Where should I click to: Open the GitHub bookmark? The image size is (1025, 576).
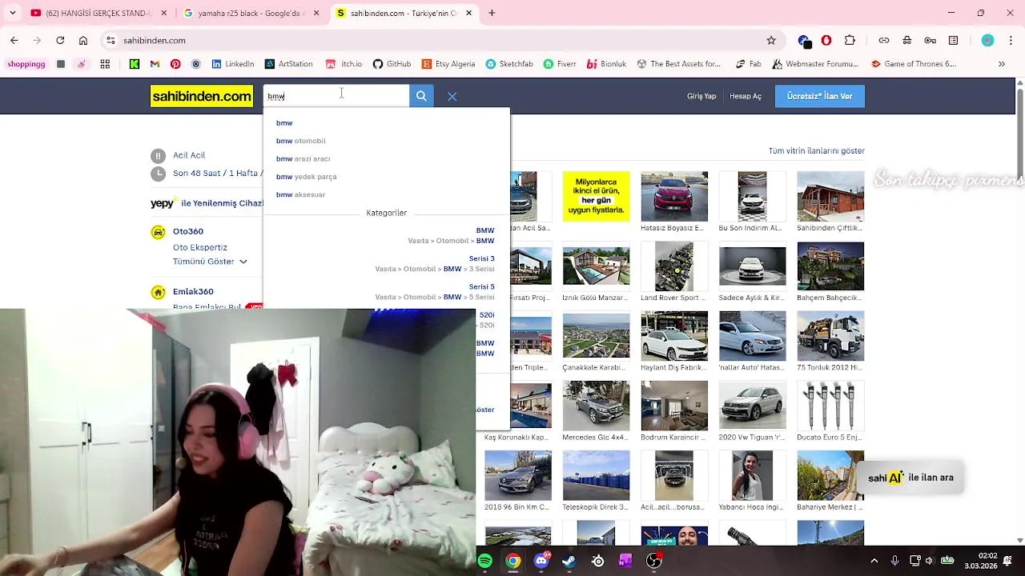pyautogui.click(x=392, y=64)
